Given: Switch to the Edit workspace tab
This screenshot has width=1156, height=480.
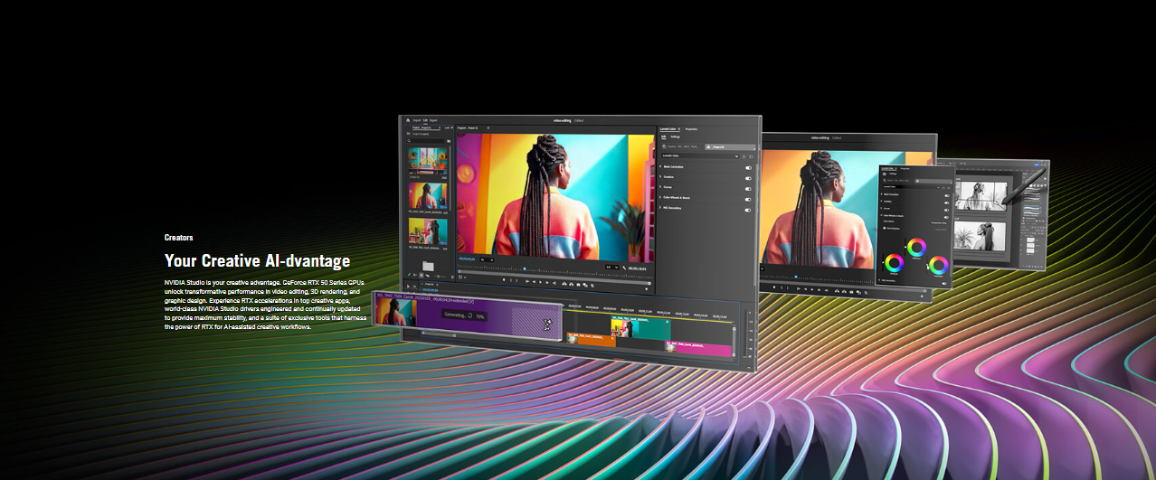Looking at the screenshot, I should pos(425,120).
